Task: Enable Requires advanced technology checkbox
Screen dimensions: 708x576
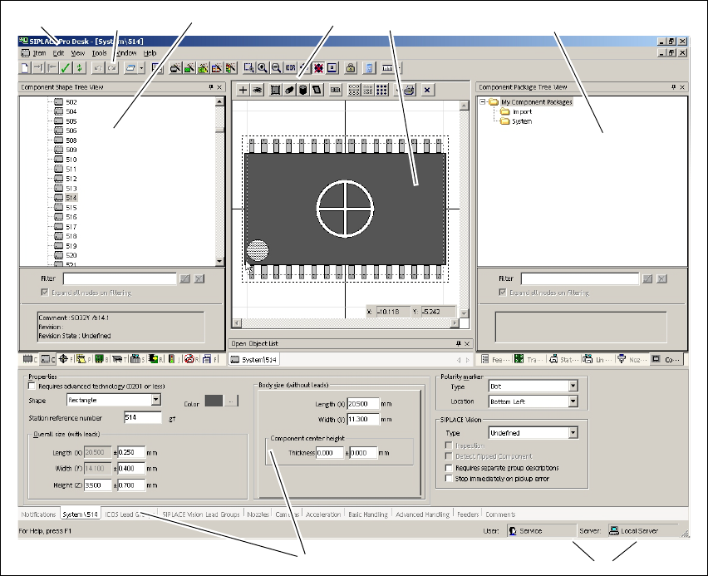Action: tap(32, 386)
